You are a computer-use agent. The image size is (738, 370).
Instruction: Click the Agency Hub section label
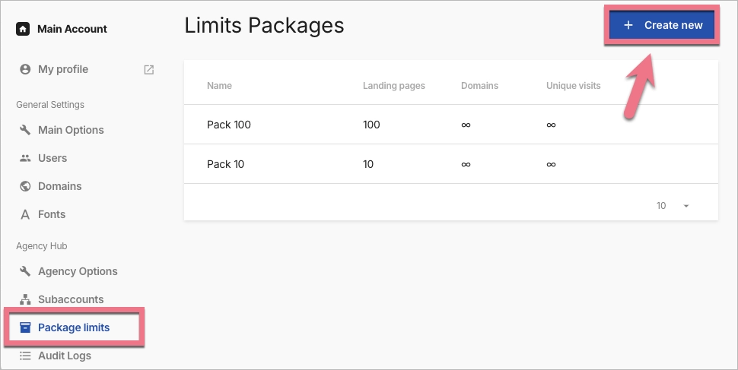(x=41, y=246)
